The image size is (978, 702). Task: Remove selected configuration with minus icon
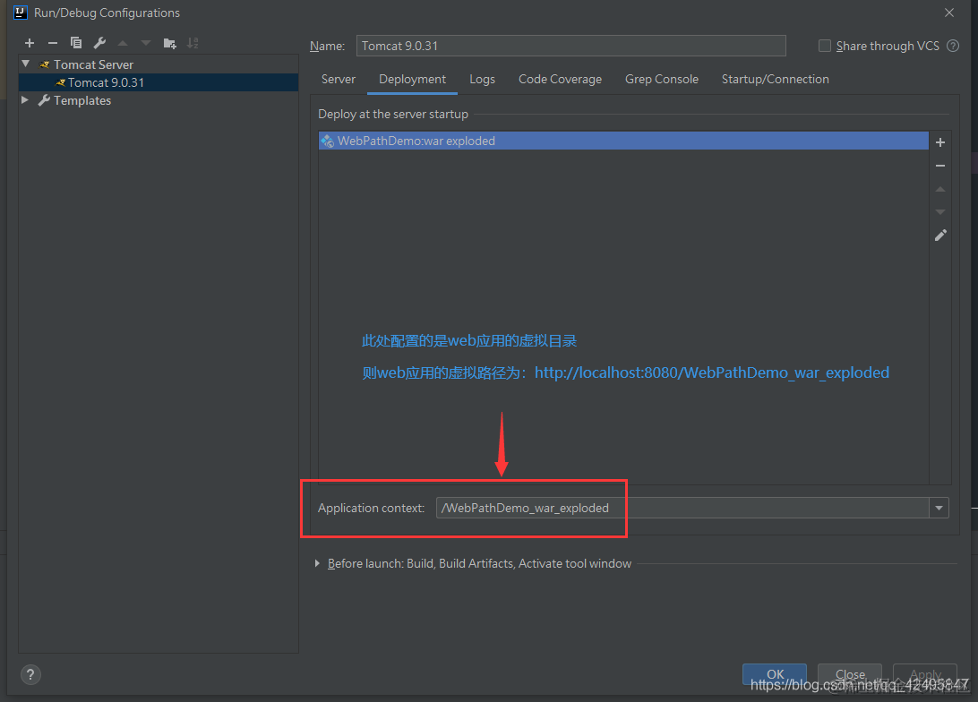[x=52, y=43]
